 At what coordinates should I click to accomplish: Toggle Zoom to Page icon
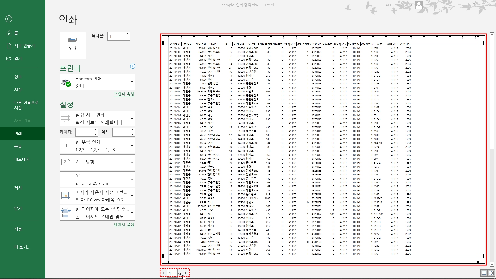[x=491, y=273]
